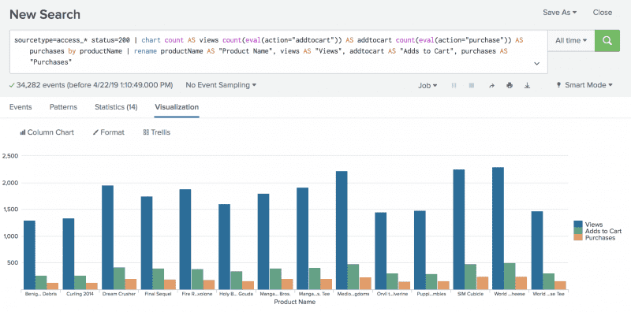Open Format chart options
Viewport: 631px width, 312px height.
(x=109, y=132)
